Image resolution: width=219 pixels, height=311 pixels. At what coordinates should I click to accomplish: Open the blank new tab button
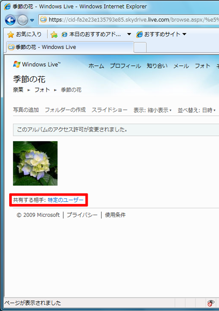click(x=140, y=47)
